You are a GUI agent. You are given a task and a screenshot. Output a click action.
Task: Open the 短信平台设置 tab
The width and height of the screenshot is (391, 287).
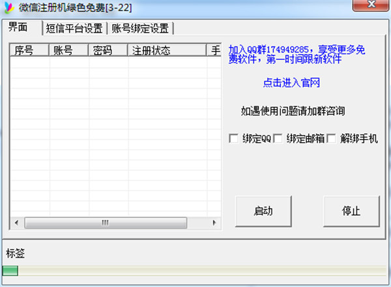pyautogui.click(x=74, y=28)
